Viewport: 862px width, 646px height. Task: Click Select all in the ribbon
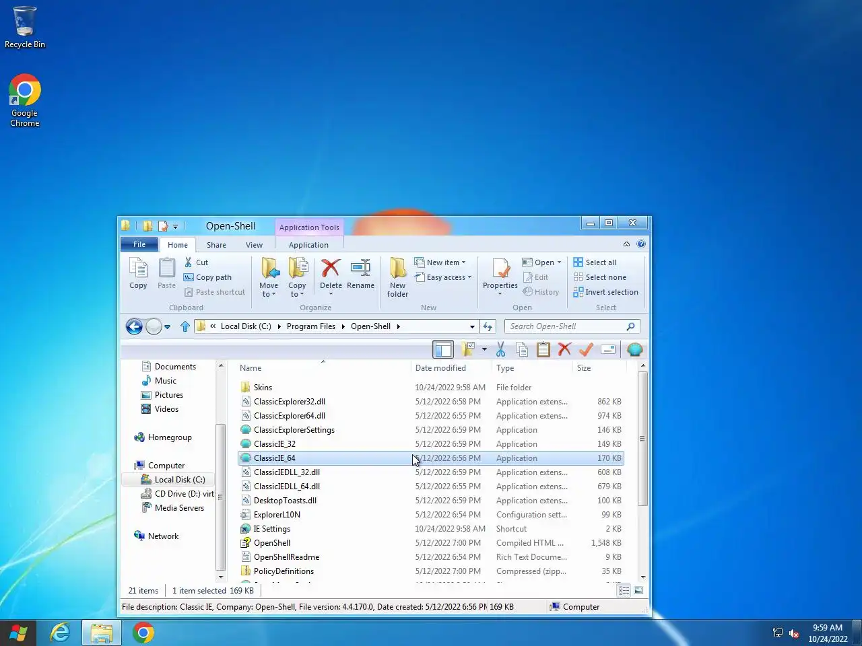click(595, 262)
